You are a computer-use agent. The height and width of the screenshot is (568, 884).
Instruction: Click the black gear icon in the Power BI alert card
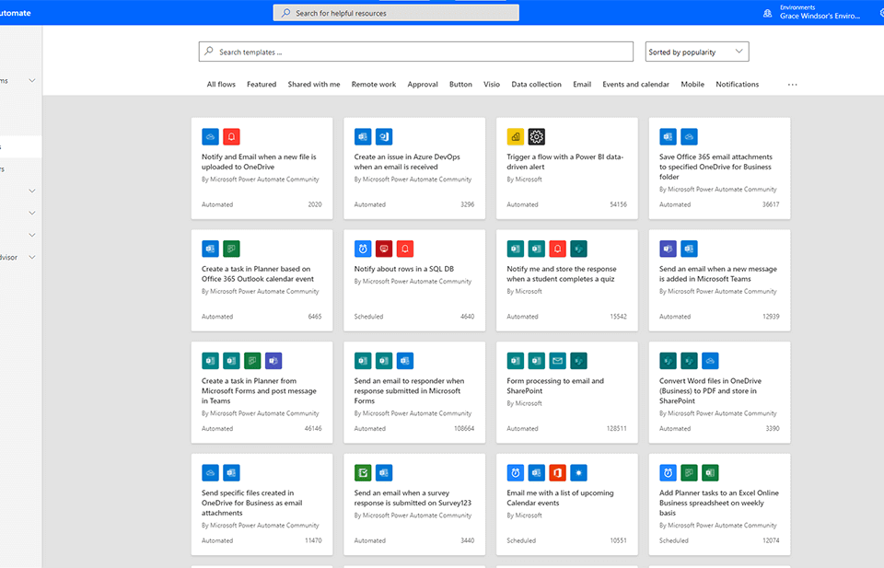537,136
